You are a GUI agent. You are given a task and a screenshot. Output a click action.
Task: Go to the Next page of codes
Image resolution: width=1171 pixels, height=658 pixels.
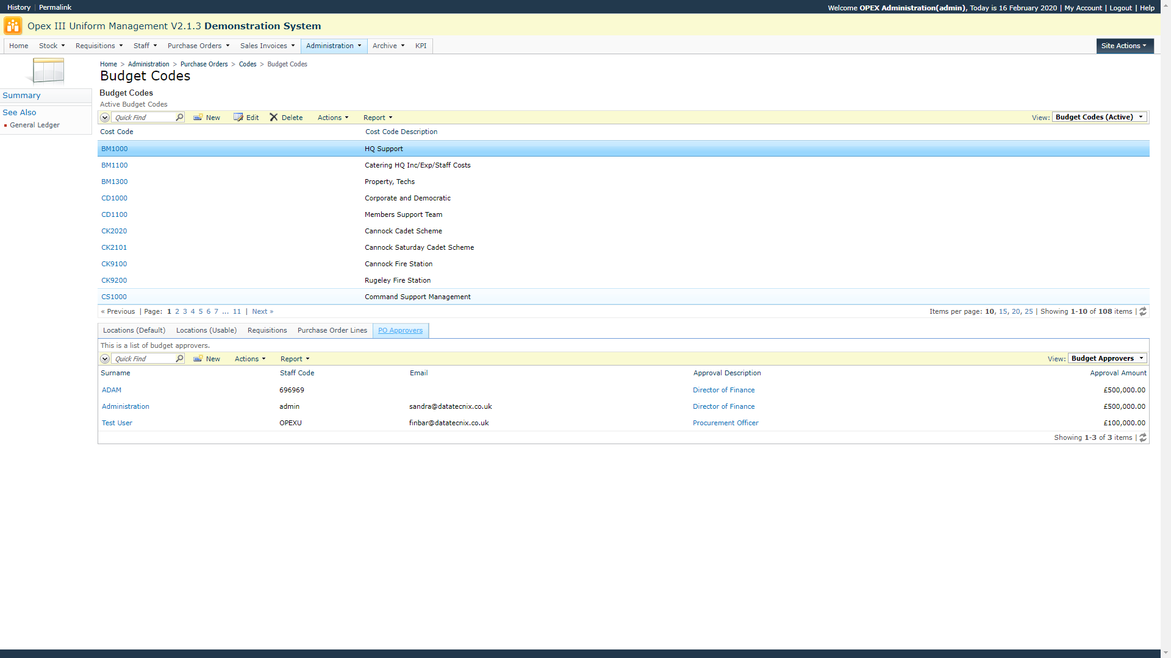[262, 311]
